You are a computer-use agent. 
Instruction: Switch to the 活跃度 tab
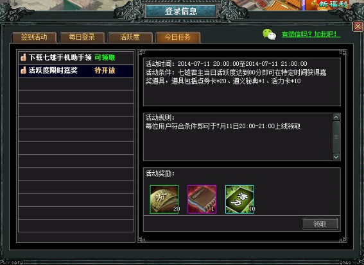(x=130, y=37)
